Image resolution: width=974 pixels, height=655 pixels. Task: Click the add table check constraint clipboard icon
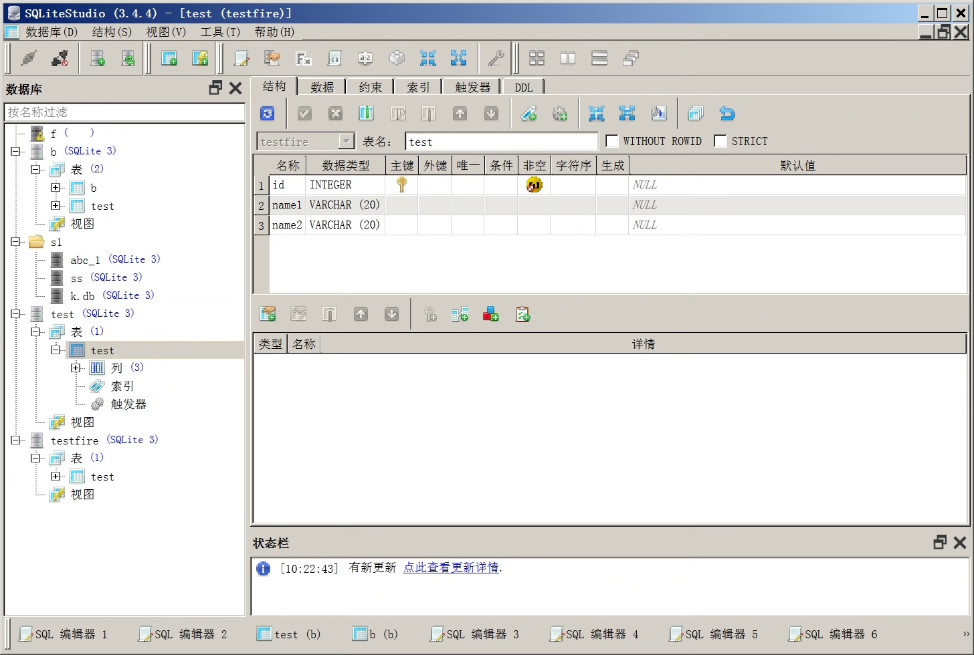click(522, 314)
